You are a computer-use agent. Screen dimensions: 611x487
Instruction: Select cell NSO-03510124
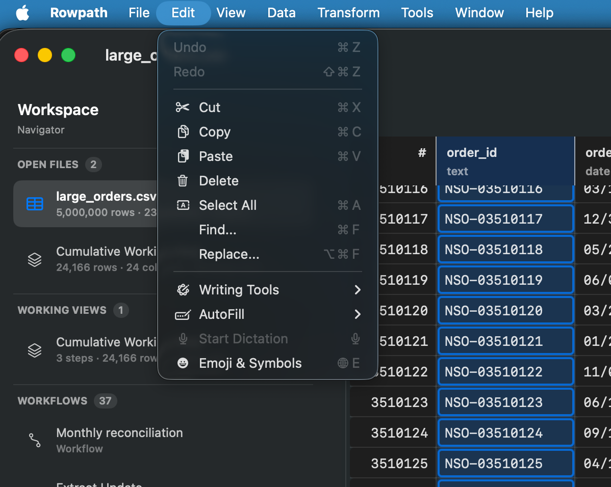click(x=506, y=433)
